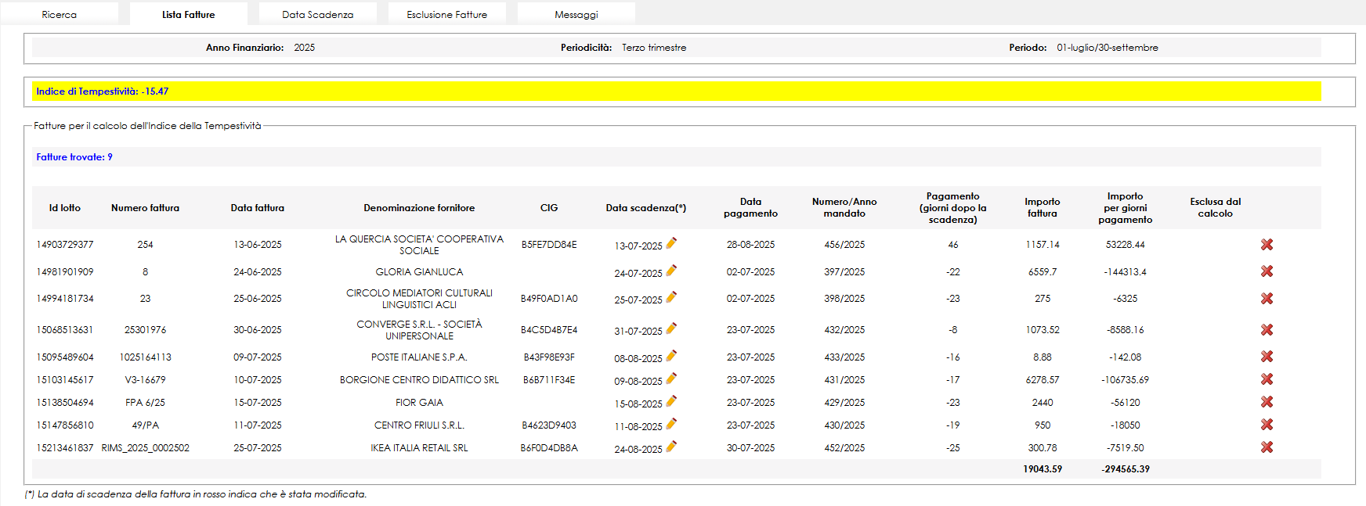
Task: Open the Ricerca tab
Action: [60, 14]
